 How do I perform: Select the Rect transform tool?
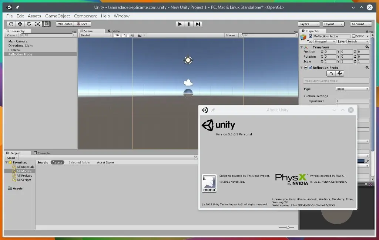click(46, 24)
